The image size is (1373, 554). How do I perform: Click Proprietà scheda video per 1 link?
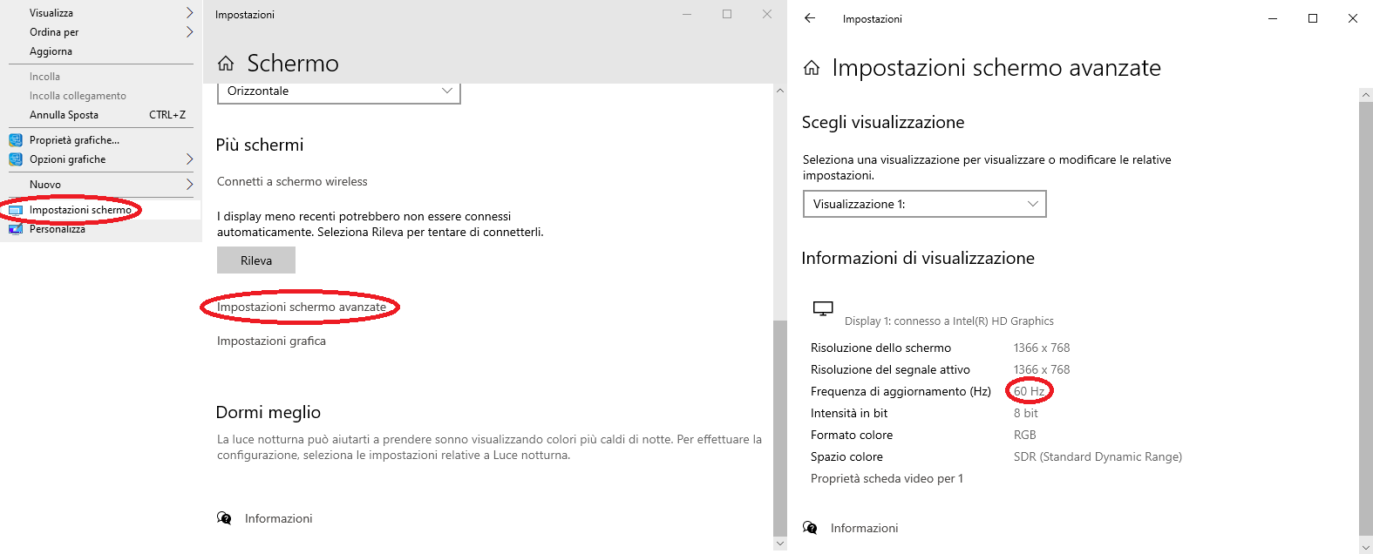click(887, 478)
